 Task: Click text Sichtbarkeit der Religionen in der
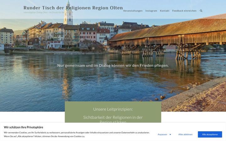click(x=113, y=117)
